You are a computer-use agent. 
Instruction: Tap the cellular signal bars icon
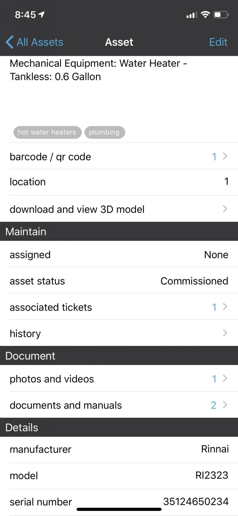coord(191,15)
